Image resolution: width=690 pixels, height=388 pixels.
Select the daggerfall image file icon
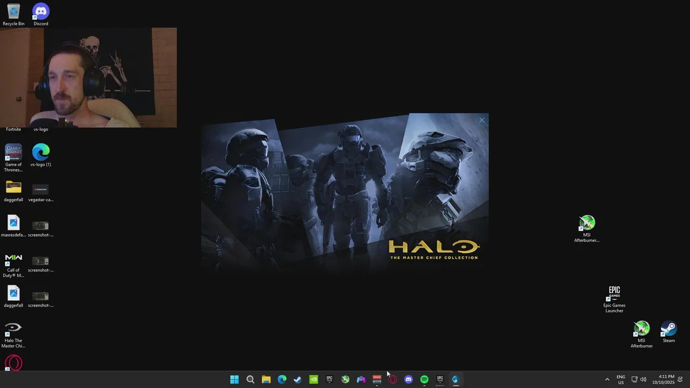[13, 297]
